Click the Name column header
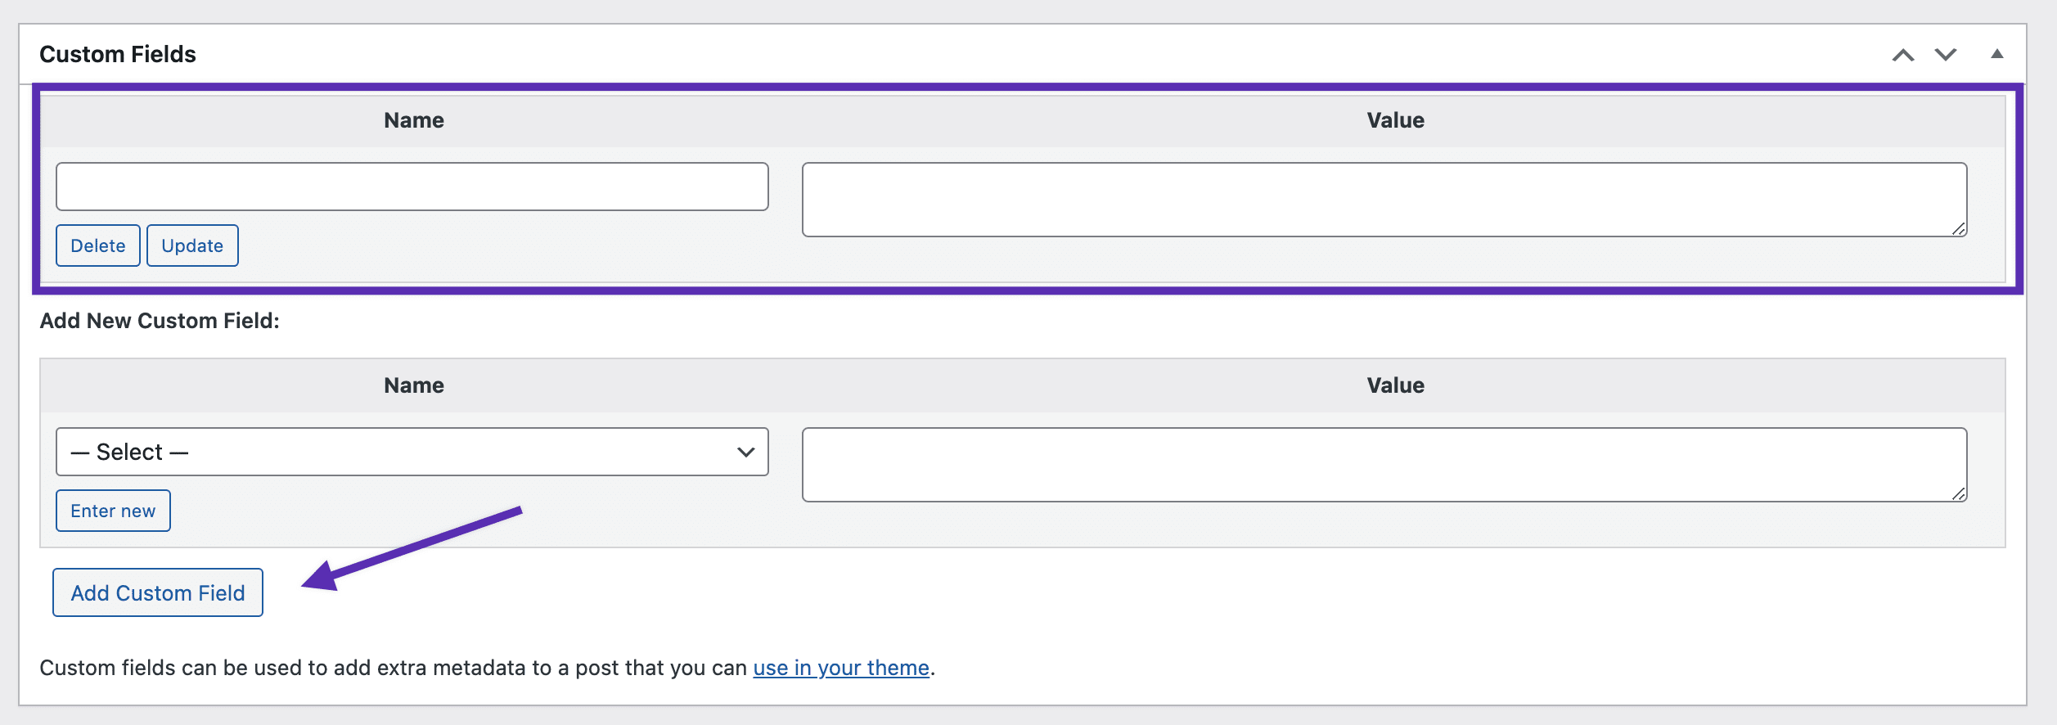Viewport: 2057px width, 725px height. coord(413,119)
